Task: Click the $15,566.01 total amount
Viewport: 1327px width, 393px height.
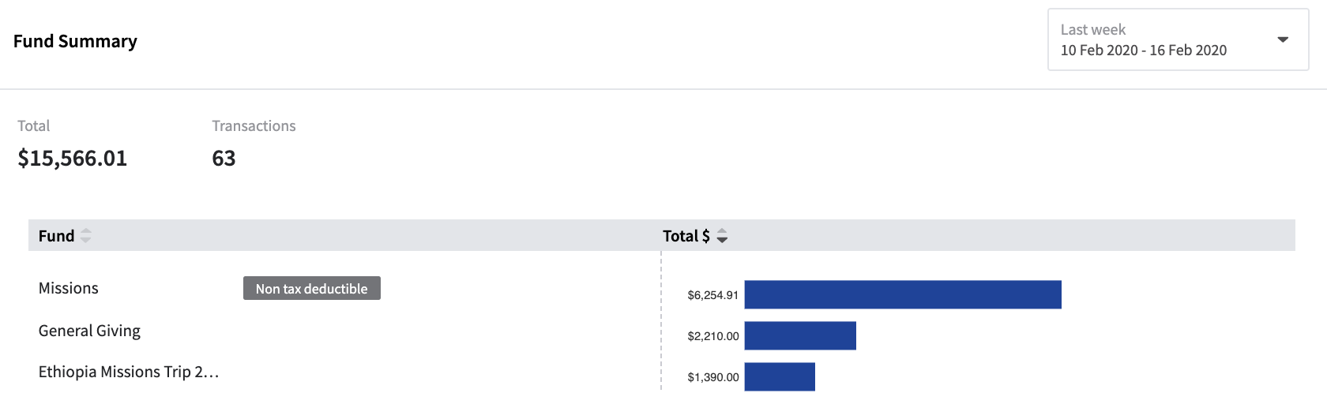Action: (72, 159)
